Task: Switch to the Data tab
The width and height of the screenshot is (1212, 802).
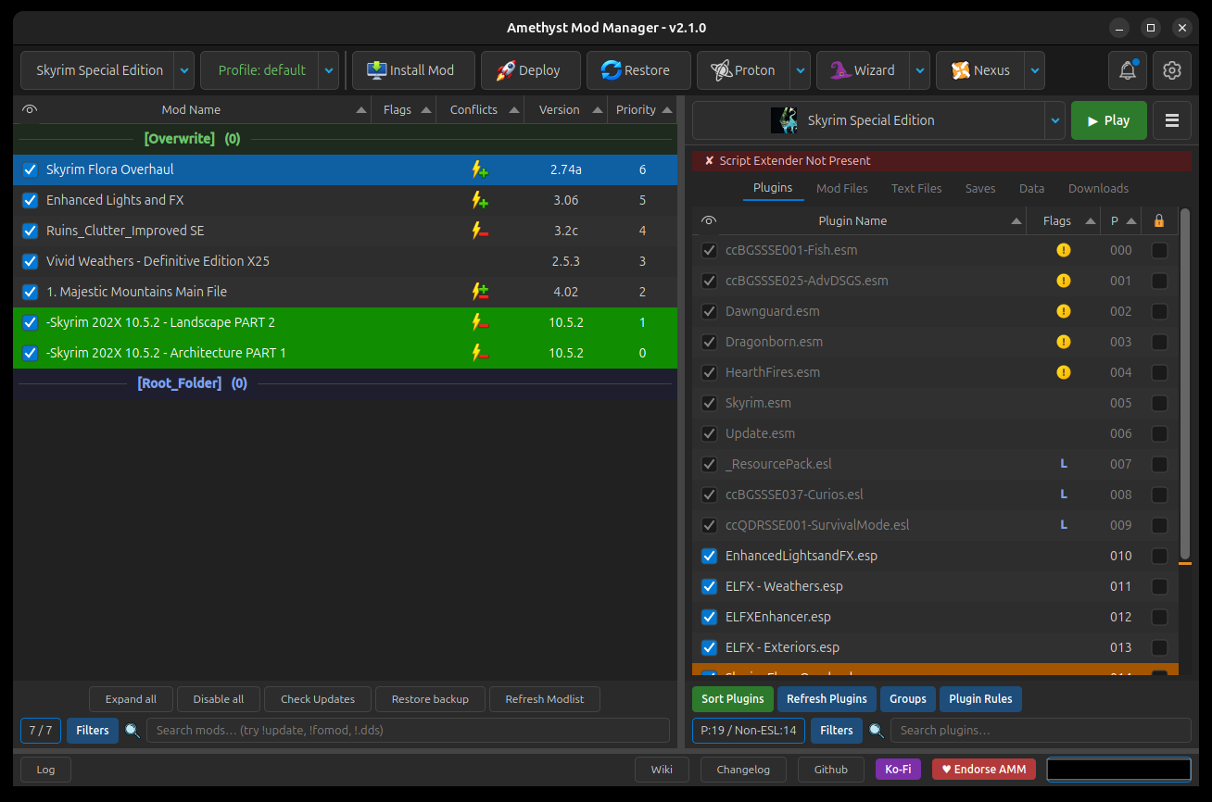Action: (x=1031, y=188)
